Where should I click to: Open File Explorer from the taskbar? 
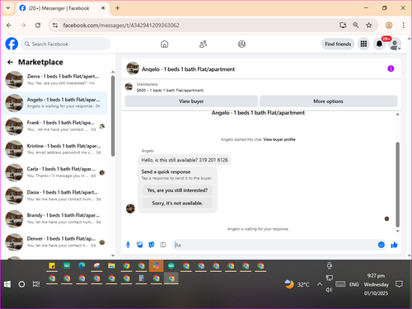tap(111, 266)
